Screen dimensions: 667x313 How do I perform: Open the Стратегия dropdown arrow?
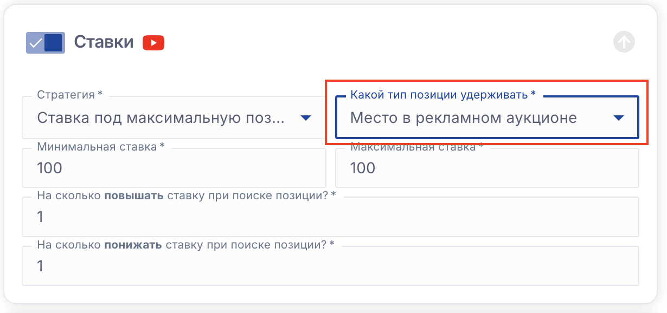click(x=305, y=118)
